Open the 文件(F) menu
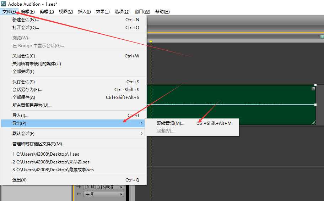Viewport: 324px width, 201px height. point(9,12)
